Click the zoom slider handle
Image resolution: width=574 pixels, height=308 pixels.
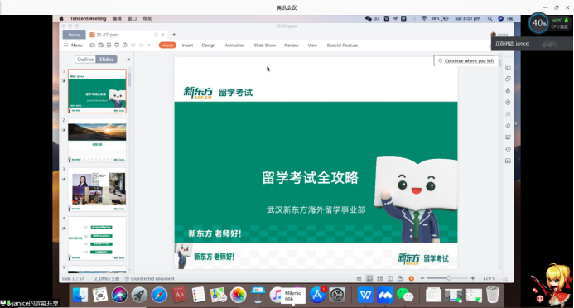449,278
